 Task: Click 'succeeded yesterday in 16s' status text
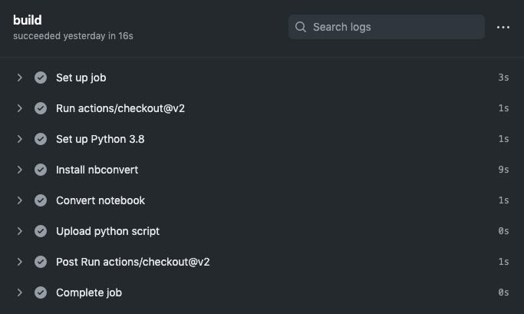[73, 36]
